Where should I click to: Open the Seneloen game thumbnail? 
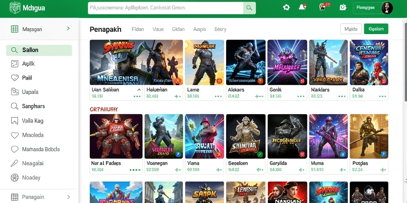click(246, 136)
